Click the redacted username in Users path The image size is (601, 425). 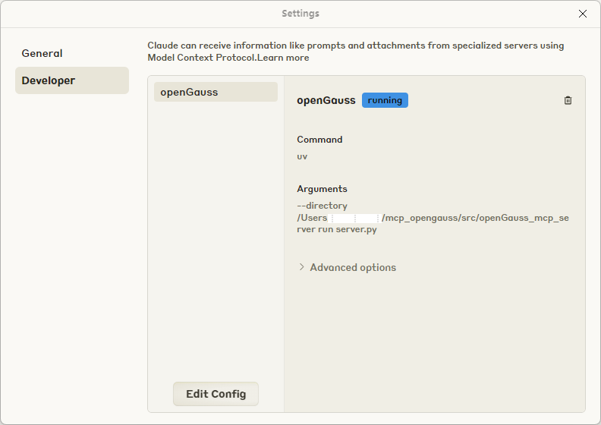pyautogui.click(x=354, y=218)
